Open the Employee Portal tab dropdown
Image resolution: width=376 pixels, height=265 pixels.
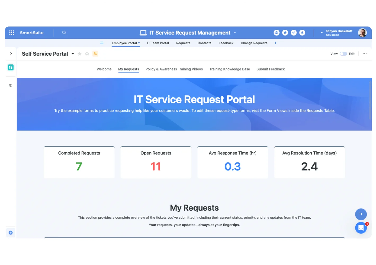click(139, 43)
